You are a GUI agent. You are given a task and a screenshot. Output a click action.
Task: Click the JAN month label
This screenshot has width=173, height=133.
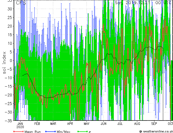20,124
